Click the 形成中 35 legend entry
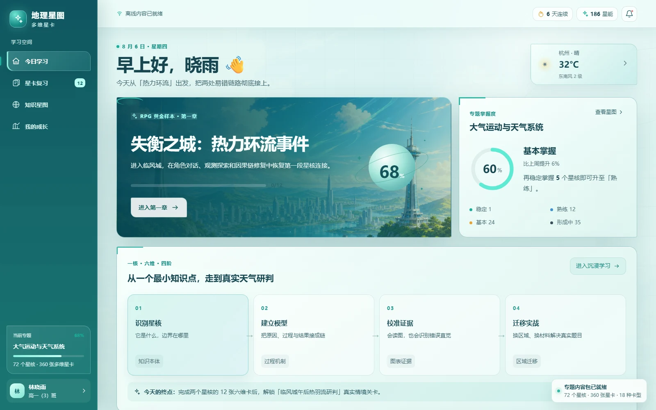The height and width of the screenshot is (410, 656). 565,222
